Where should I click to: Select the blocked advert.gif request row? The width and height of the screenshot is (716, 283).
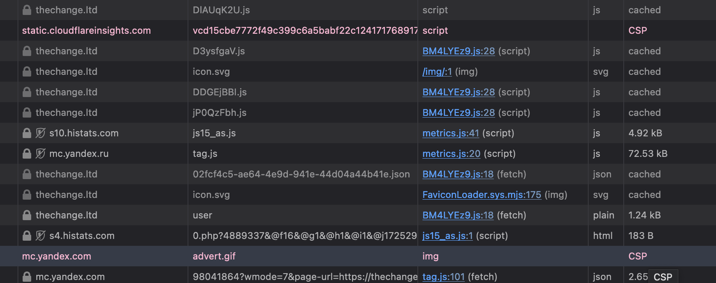(x=358, y=256)
